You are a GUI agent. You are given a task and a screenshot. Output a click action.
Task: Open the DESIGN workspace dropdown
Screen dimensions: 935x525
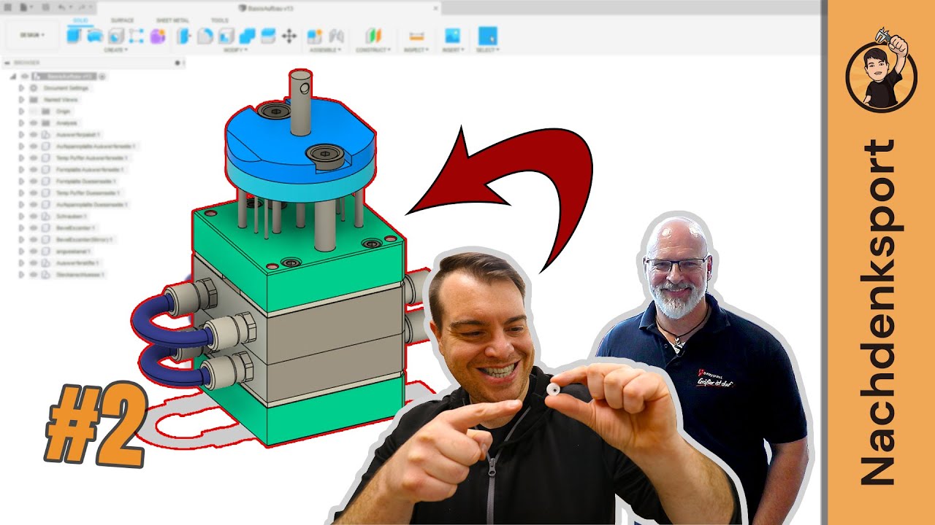pyautogui.click(x=32, y=35)
